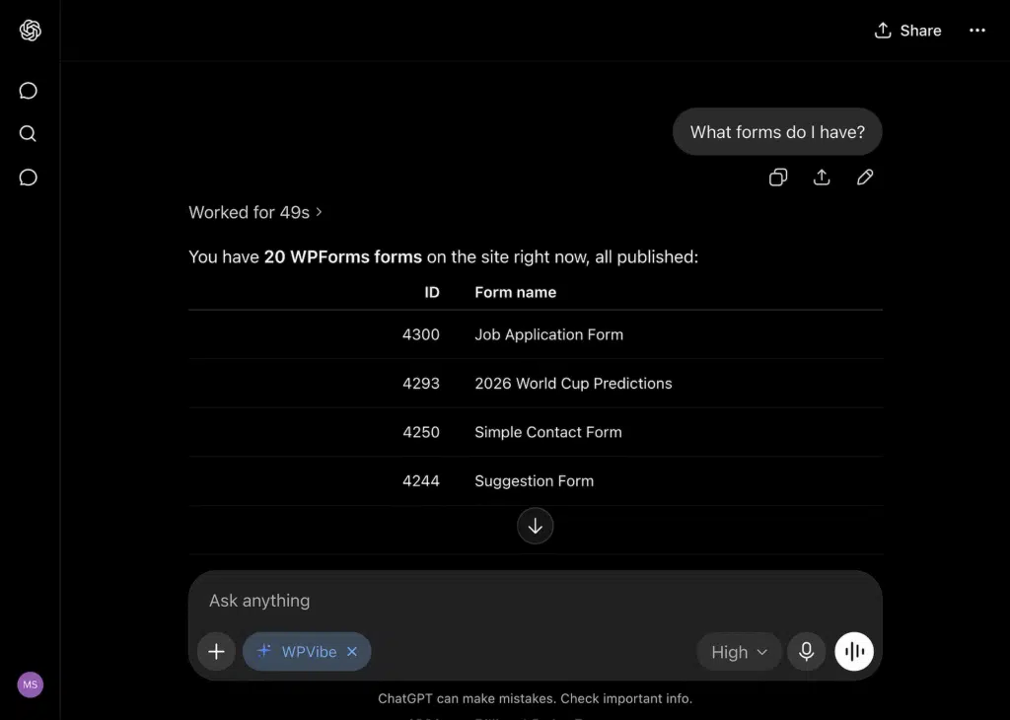The height and width of the screenshot is (720, 1010).
Task: Edit the message with the pencil icon
Action: pos(865,178)
